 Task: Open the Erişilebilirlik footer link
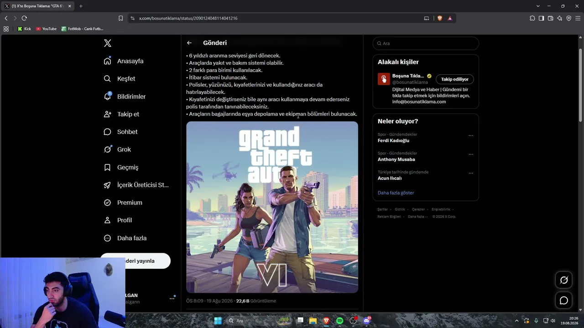pos(441,210)
